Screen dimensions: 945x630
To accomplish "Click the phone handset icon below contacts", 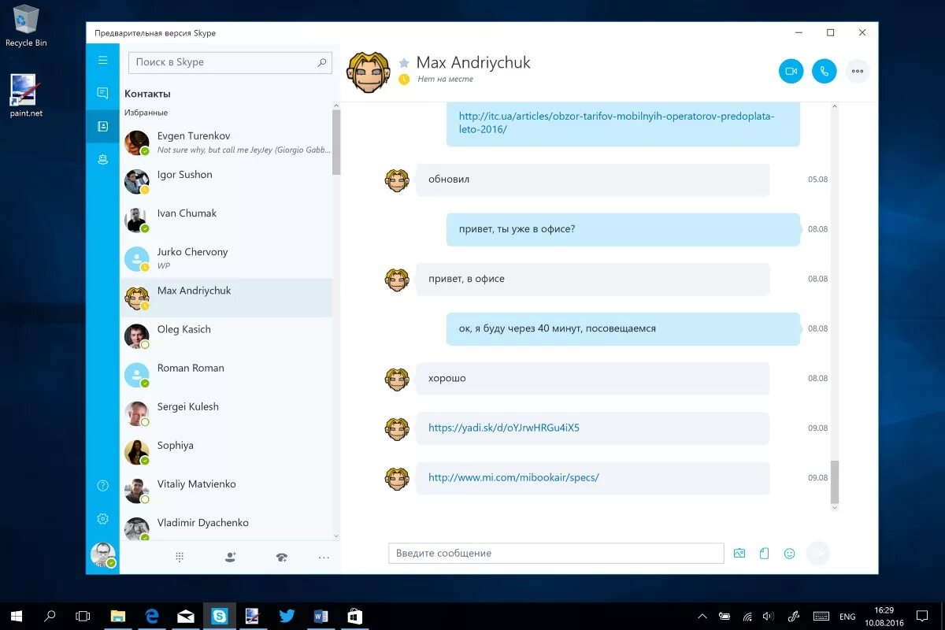I will coord(282,557).
